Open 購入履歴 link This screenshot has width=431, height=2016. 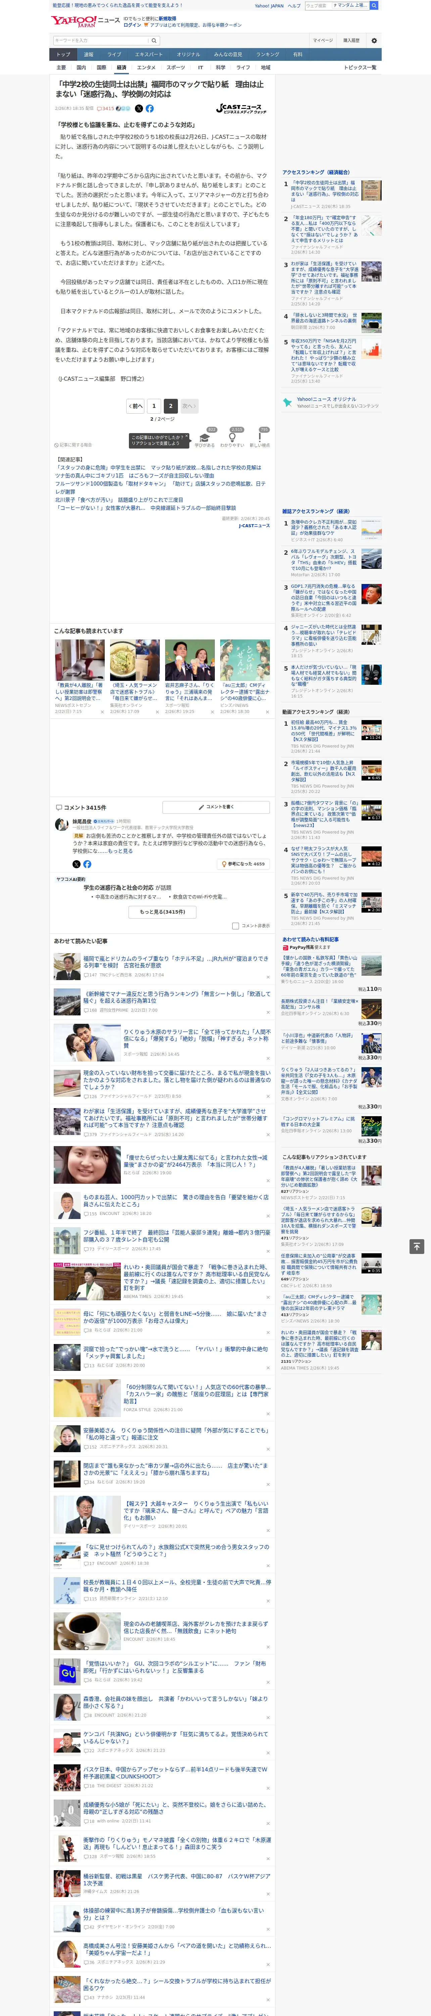351,41
